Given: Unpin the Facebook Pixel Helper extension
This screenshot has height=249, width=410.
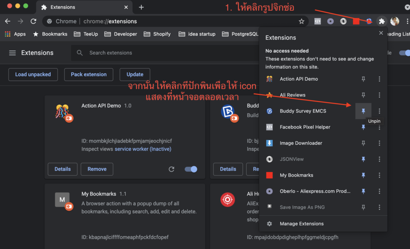Looking at the screenshot, I should [363, 127].
